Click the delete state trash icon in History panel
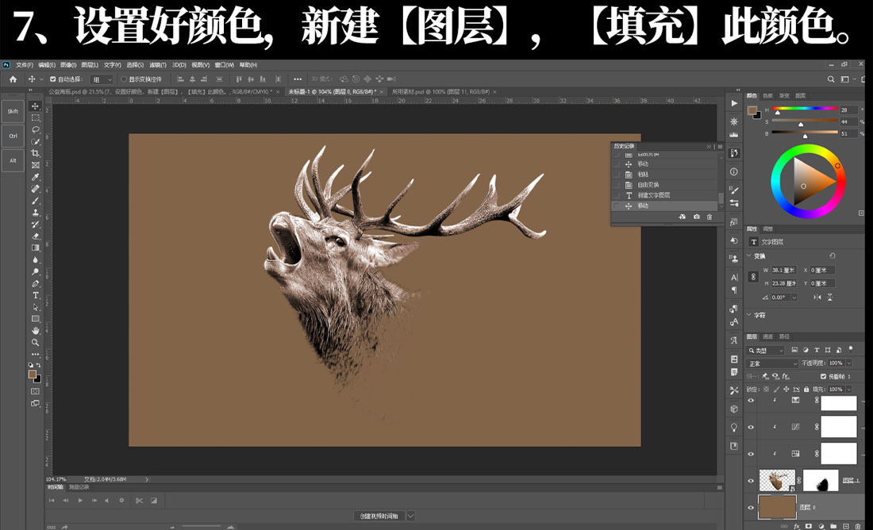 coord(710,217)
